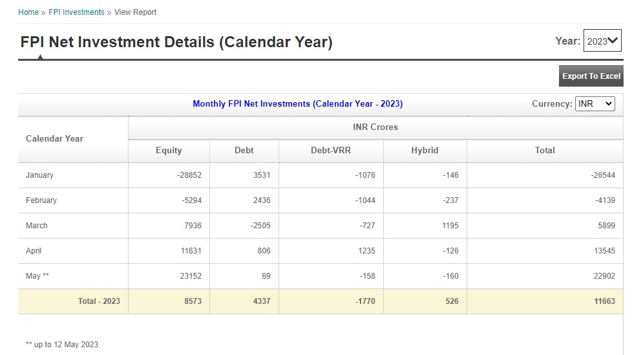Select the March row label
Screen dimensions: 632x355
(x=37, y=226)
